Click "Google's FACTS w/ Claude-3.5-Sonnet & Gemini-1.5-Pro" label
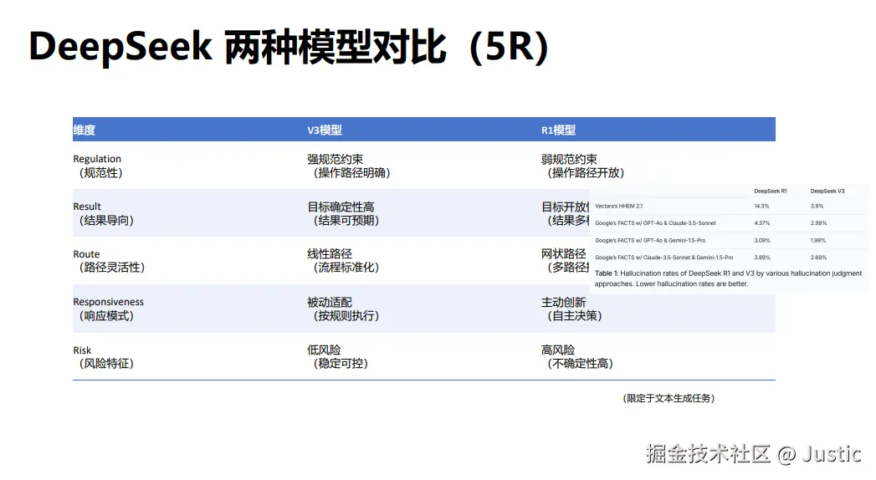The width and height of the screenshot is (876, 480). pos(663,258)
